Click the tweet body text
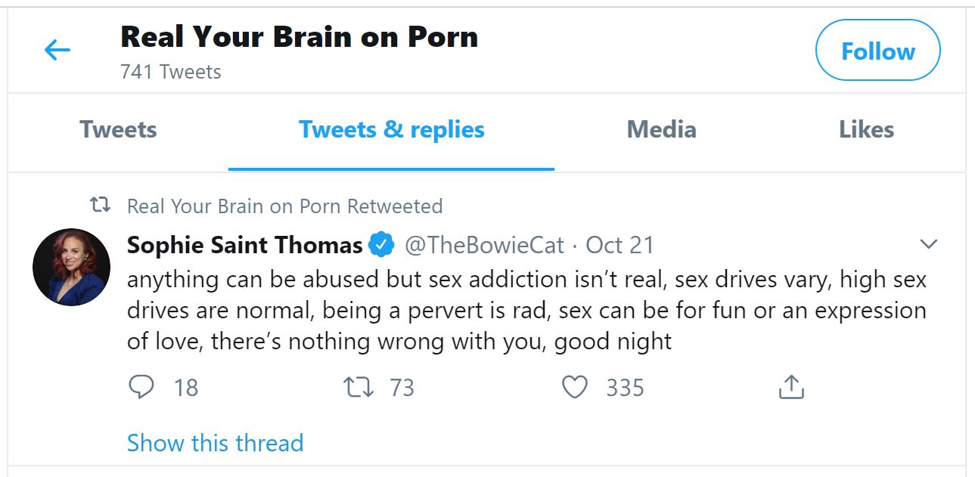The width and height of the screenshot is (975, 477). pyautogui.click(x=526, y=310)
